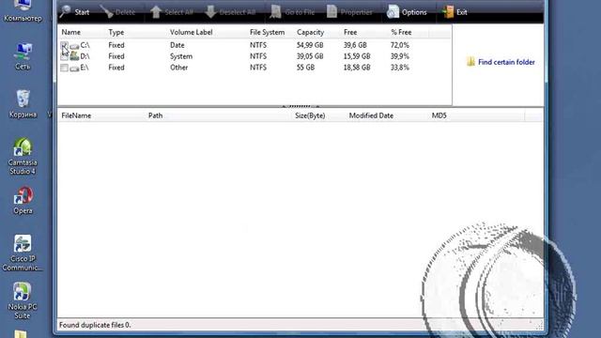Open Options via its icon

pyautogui.click(x=393, y=12)
